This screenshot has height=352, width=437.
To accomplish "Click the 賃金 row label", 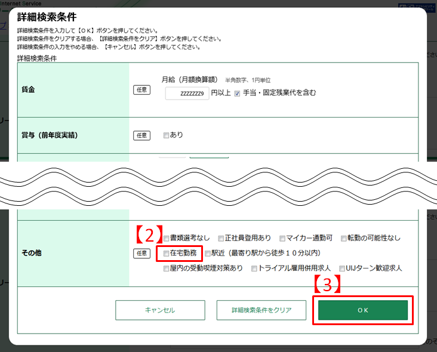I will point(28,89).
